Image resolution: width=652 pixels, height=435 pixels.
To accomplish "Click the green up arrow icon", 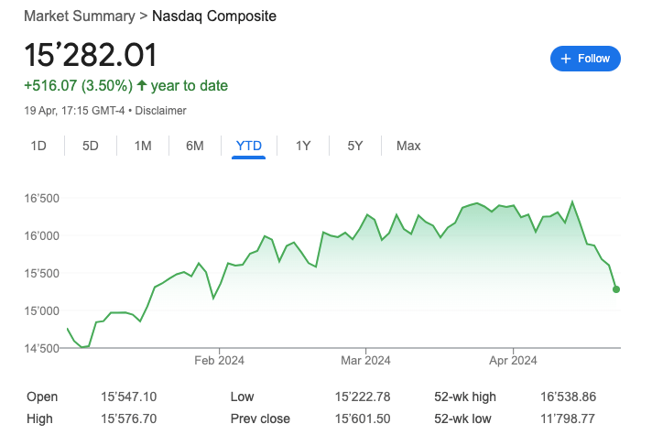I will pyautogui.click(x=142, y=86).
